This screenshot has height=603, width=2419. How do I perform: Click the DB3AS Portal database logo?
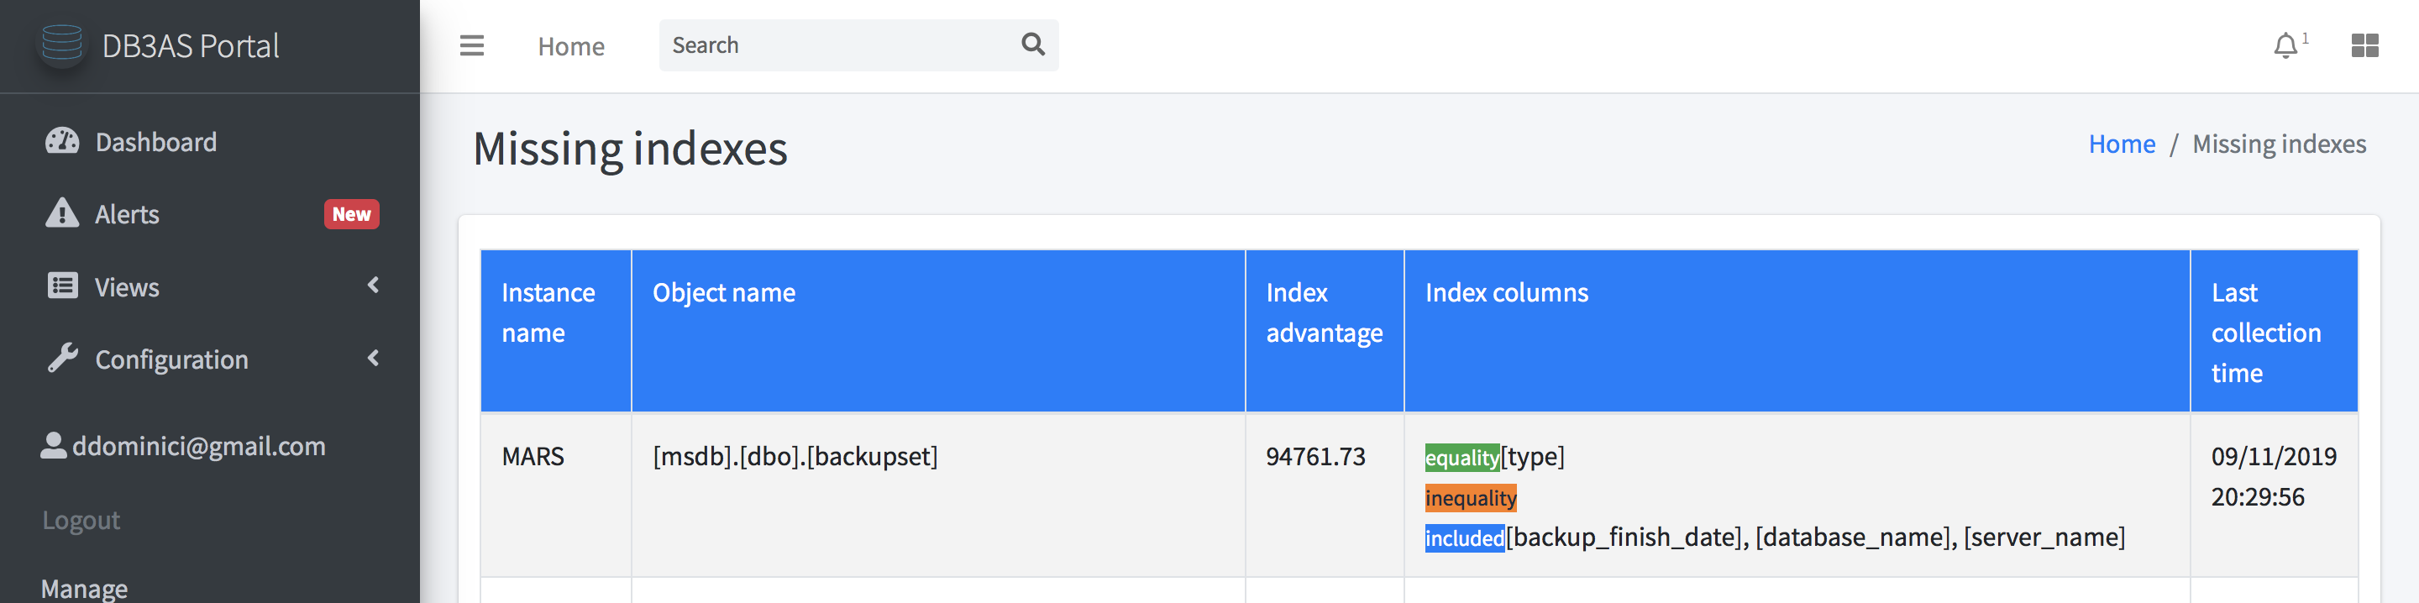(x=62, y=45)
